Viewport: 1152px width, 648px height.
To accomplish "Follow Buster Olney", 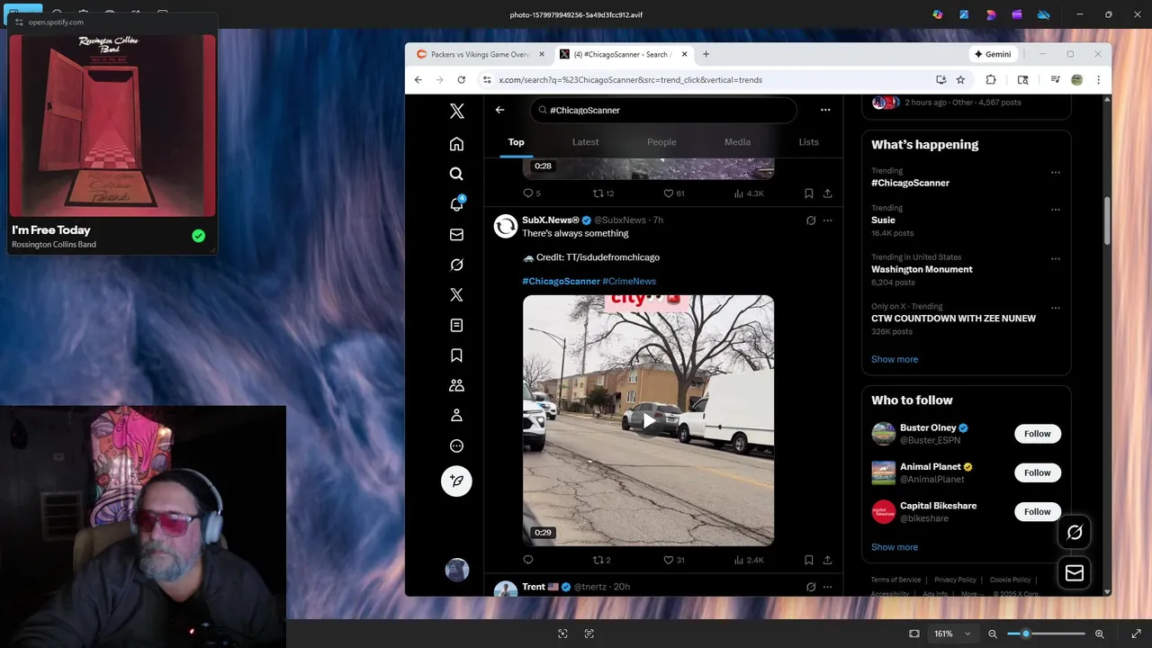I will click(x=1037, y=434).
